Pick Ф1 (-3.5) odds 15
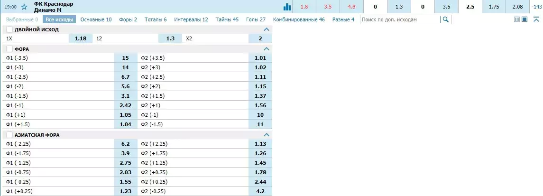The height and width of the screenshot is (196, 543). [x=126, y=58]
